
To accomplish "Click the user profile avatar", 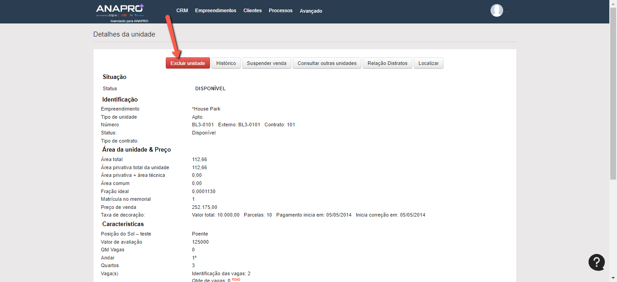I will pyautogui.click(x=496, y=10).
